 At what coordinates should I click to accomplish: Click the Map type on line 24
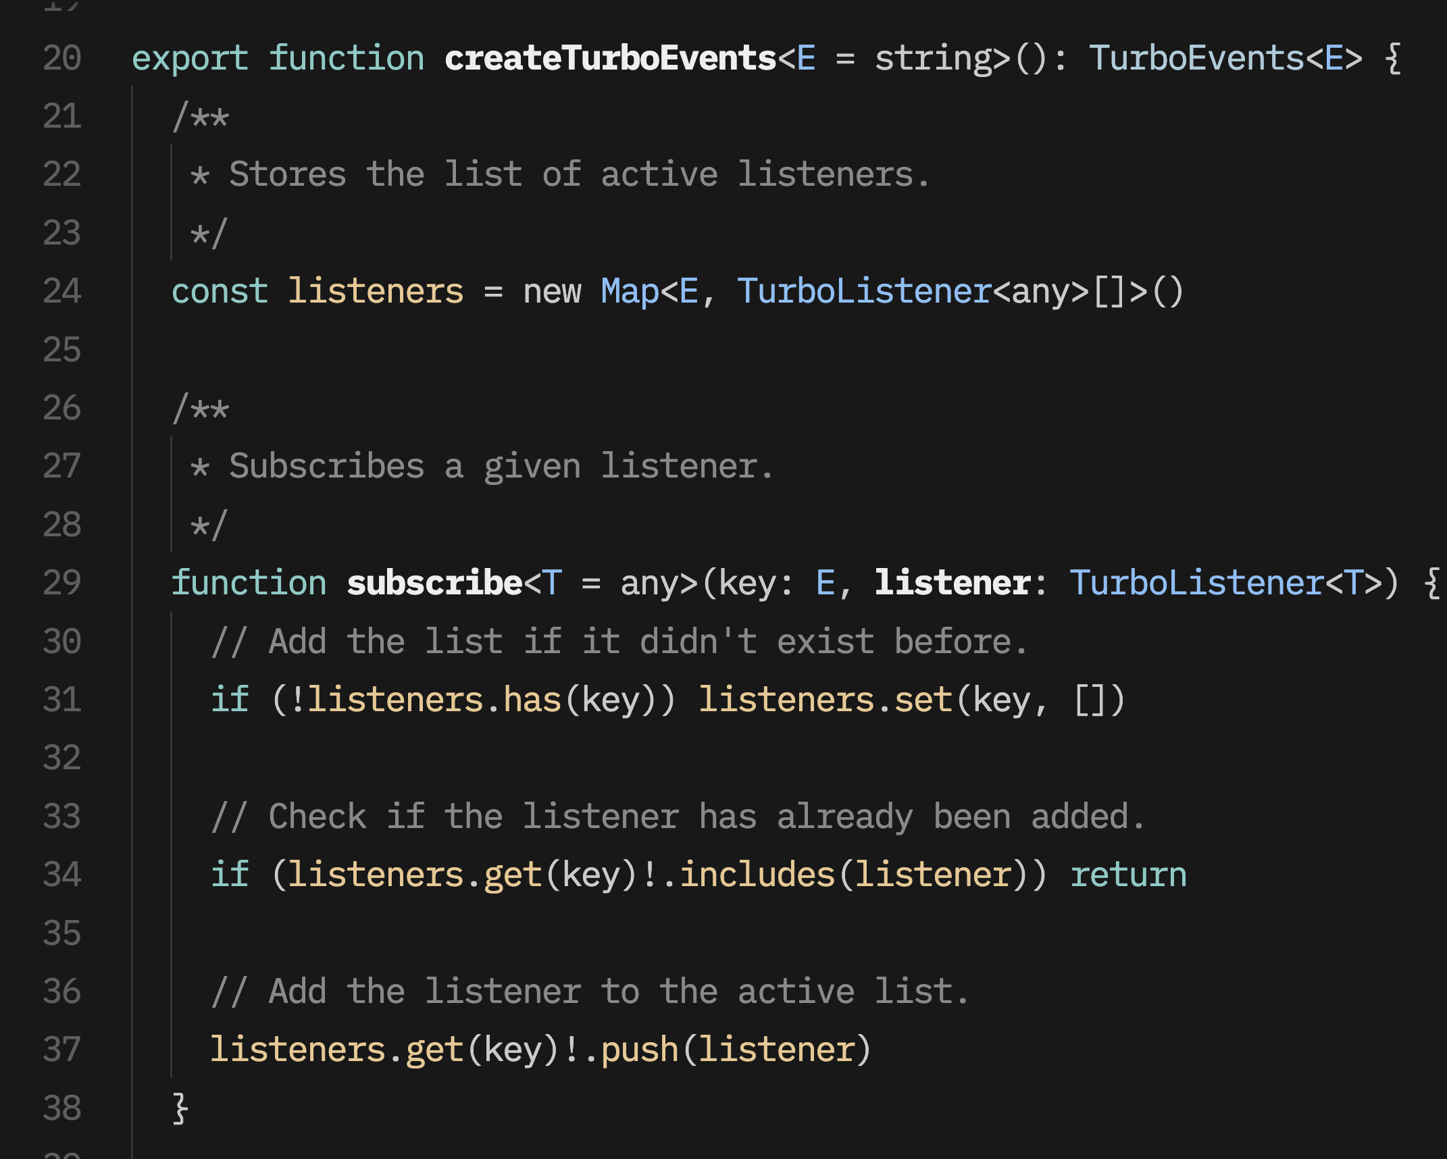[x=630, y=291]
